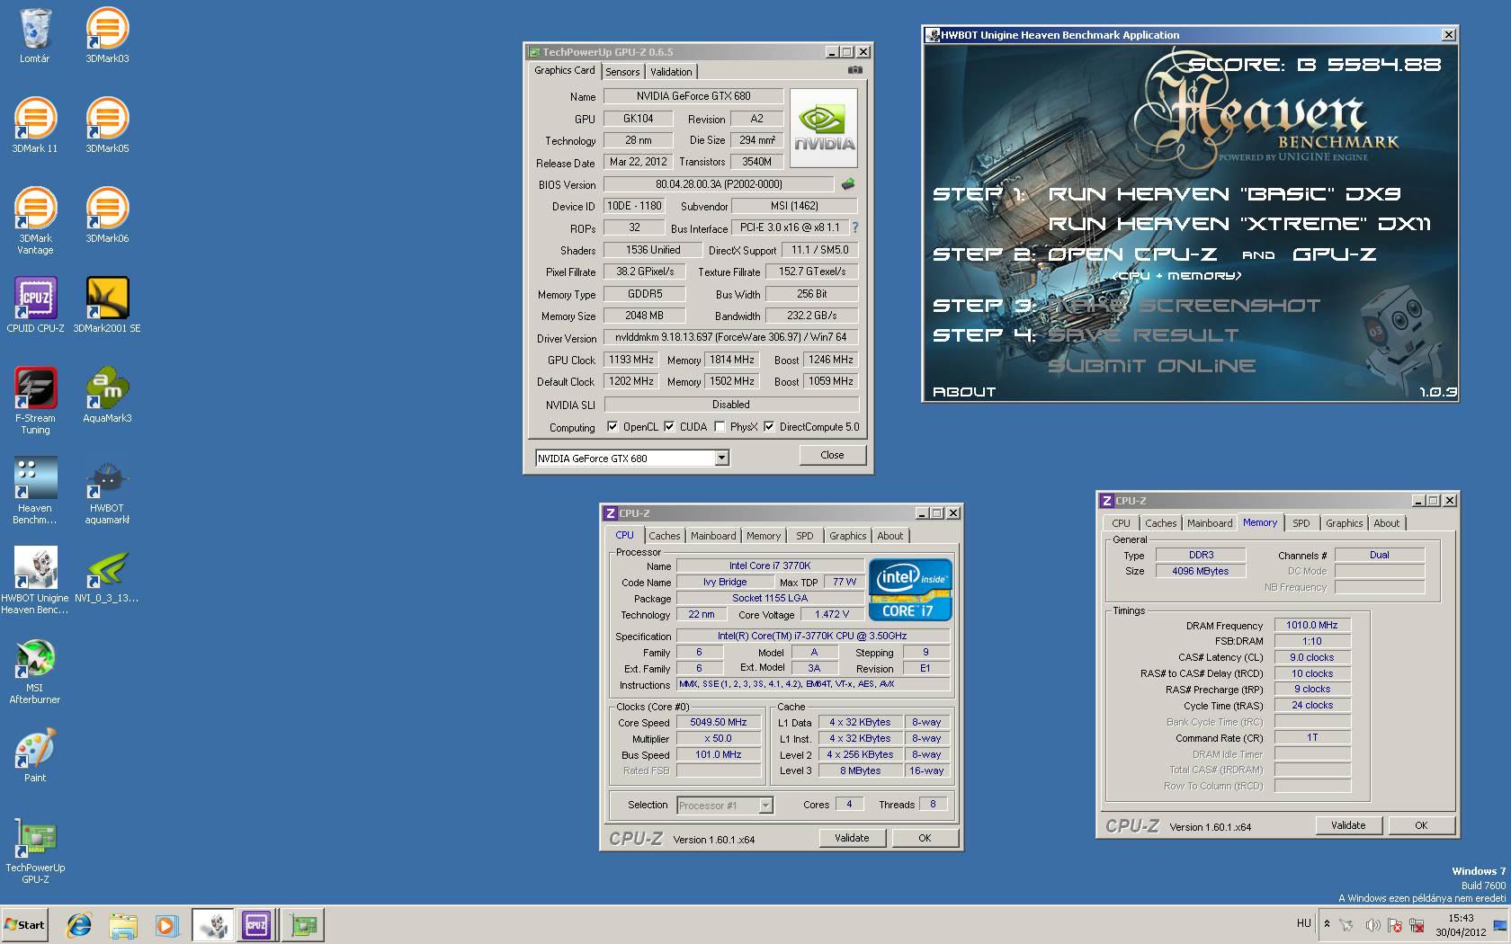Select Heaven Benchmark desktop icon
Screen dimensions: 1511x944
click(x=35, y=491)
